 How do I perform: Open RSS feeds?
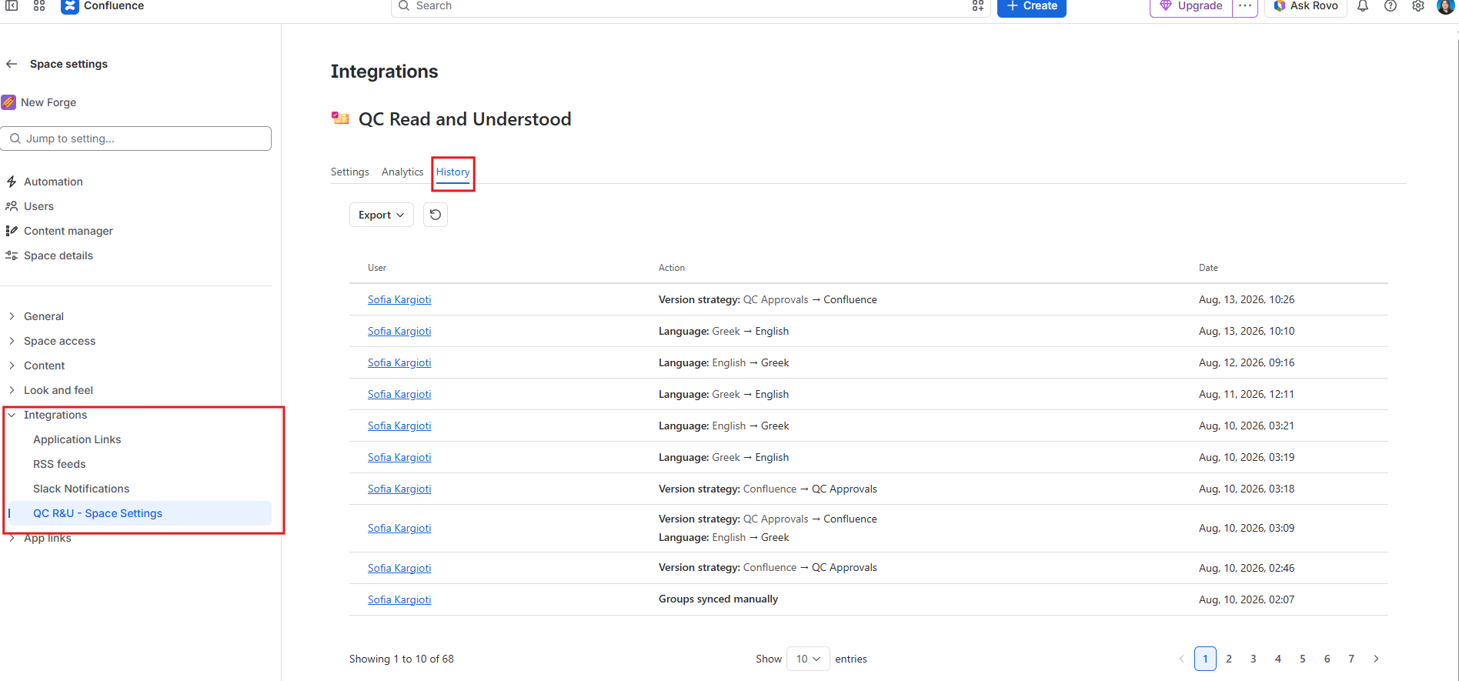59,464
